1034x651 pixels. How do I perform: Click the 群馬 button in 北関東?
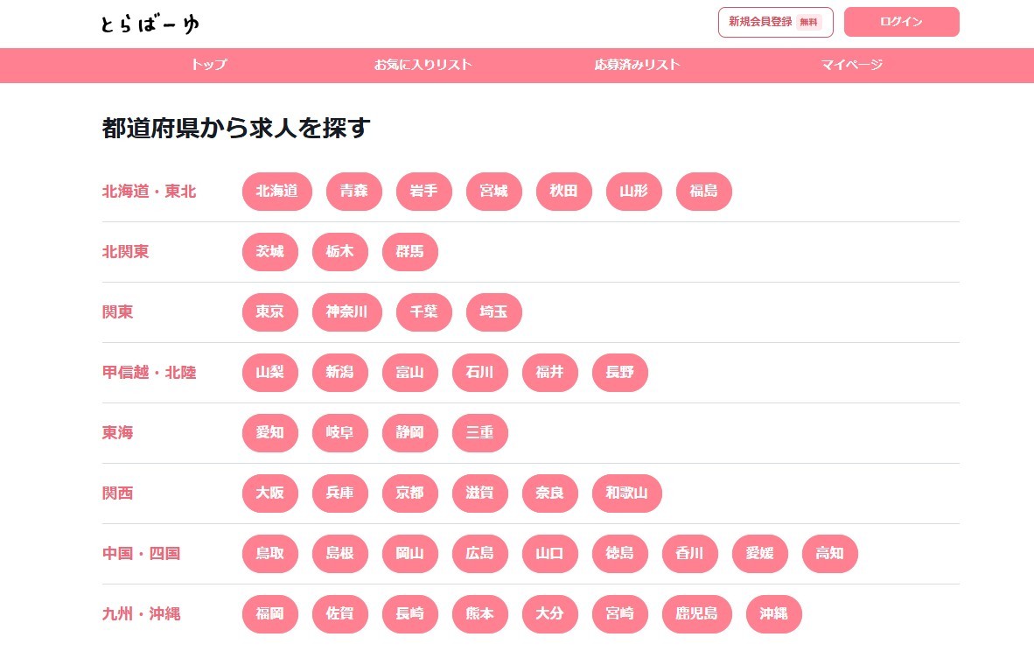click(409, 252)
